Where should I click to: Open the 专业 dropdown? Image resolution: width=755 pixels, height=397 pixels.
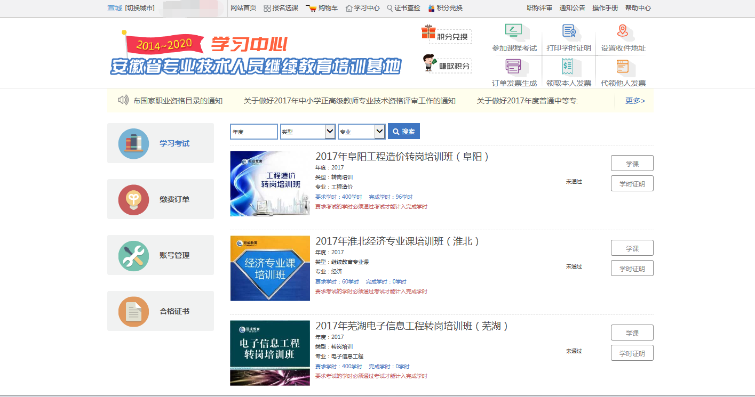(x=362, y=132)
